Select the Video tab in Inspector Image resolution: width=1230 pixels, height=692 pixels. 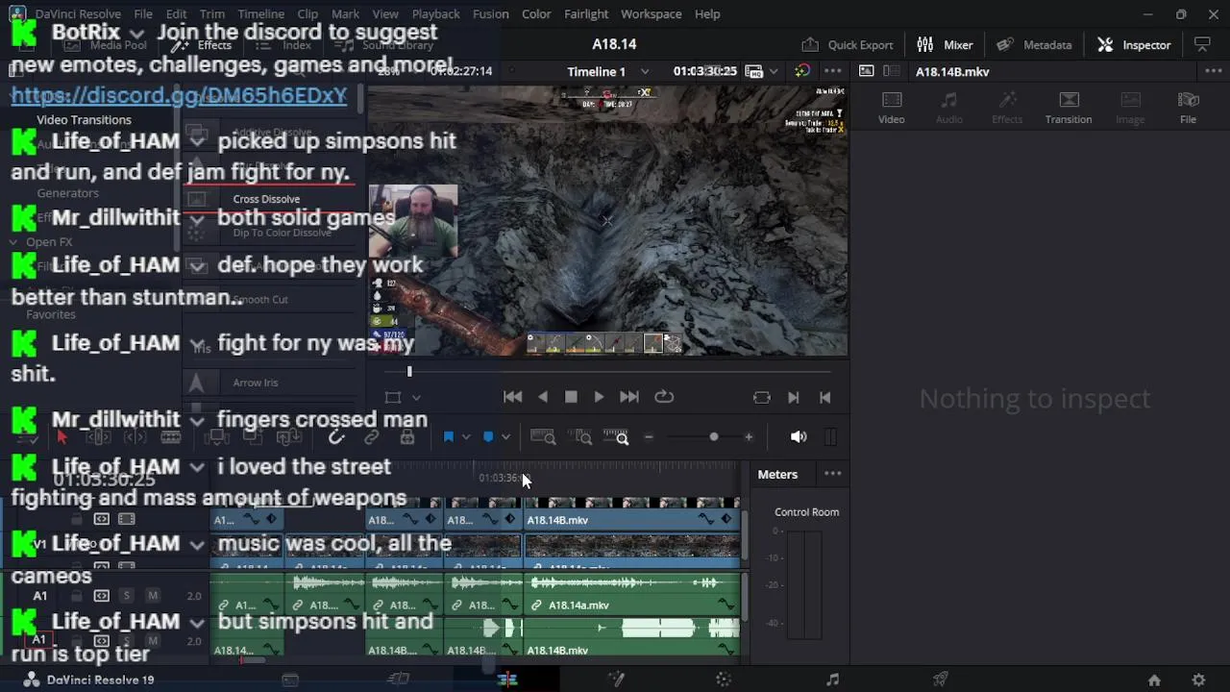[891, 108]
